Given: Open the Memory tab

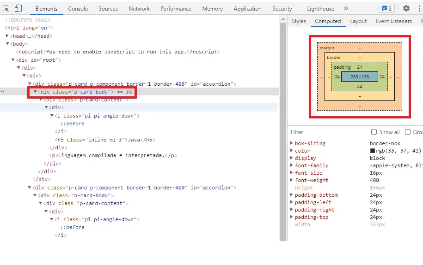Looking at the screenshot, I should [213, 9].
